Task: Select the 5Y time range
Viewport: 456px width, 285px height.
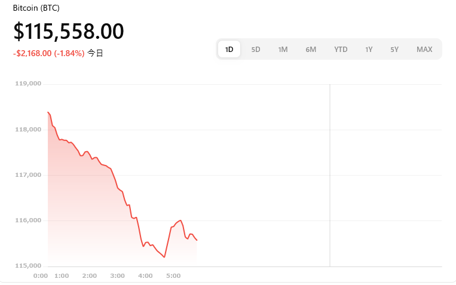Action: point(394,50)
